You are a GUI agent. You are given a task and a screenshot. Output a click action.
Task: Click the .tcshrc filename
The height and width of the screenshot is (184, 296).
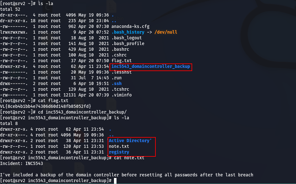pyautogui.click(x=120, y=89)
